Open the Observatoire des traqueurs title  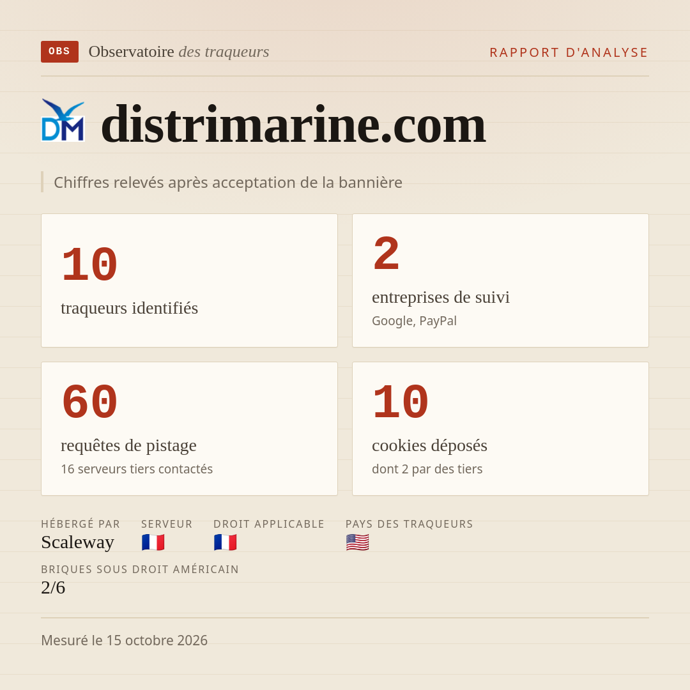[x=179, y=52]
